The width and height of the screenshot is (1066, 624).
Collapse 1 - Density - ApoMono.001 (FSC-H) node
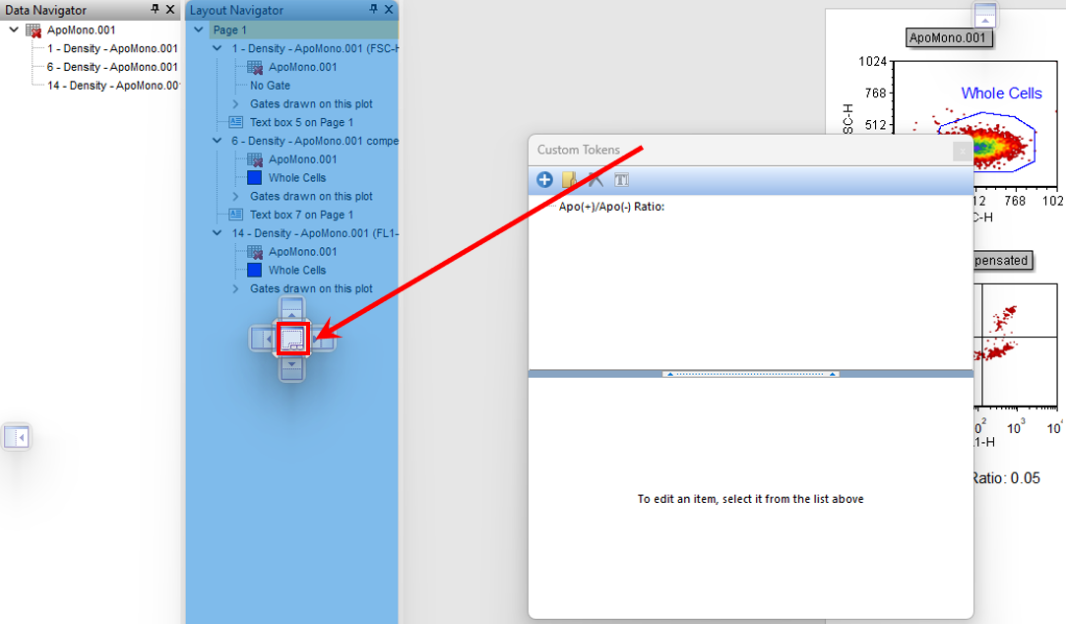(x=217, y=48)
